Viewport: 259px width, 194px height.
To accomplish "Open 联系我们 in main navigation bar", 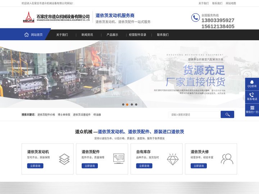I will coord(163,35).
